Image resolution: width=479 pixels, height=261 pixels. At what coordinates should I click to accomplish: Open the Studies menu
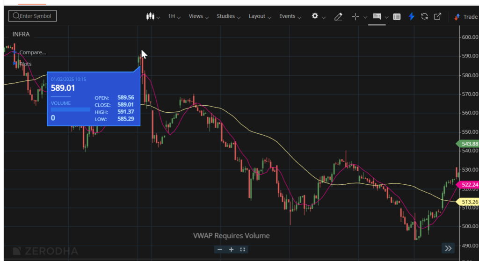(228, 16)
